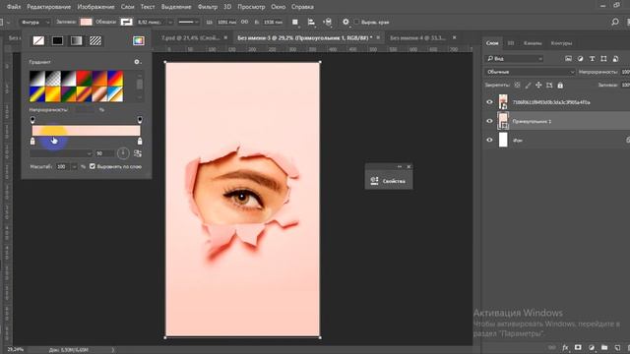Click the gradient angle dial
The height and width of the screenshot is (354, 630).
(123, 153)
